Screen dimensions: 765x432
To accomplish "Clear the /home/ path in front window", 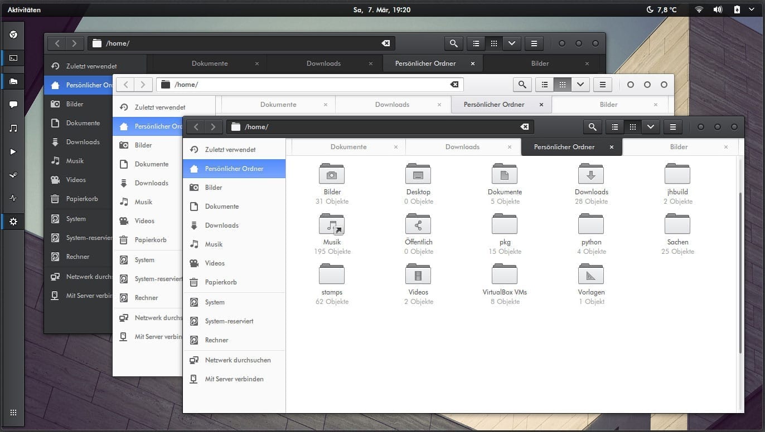I will (524, 127).
